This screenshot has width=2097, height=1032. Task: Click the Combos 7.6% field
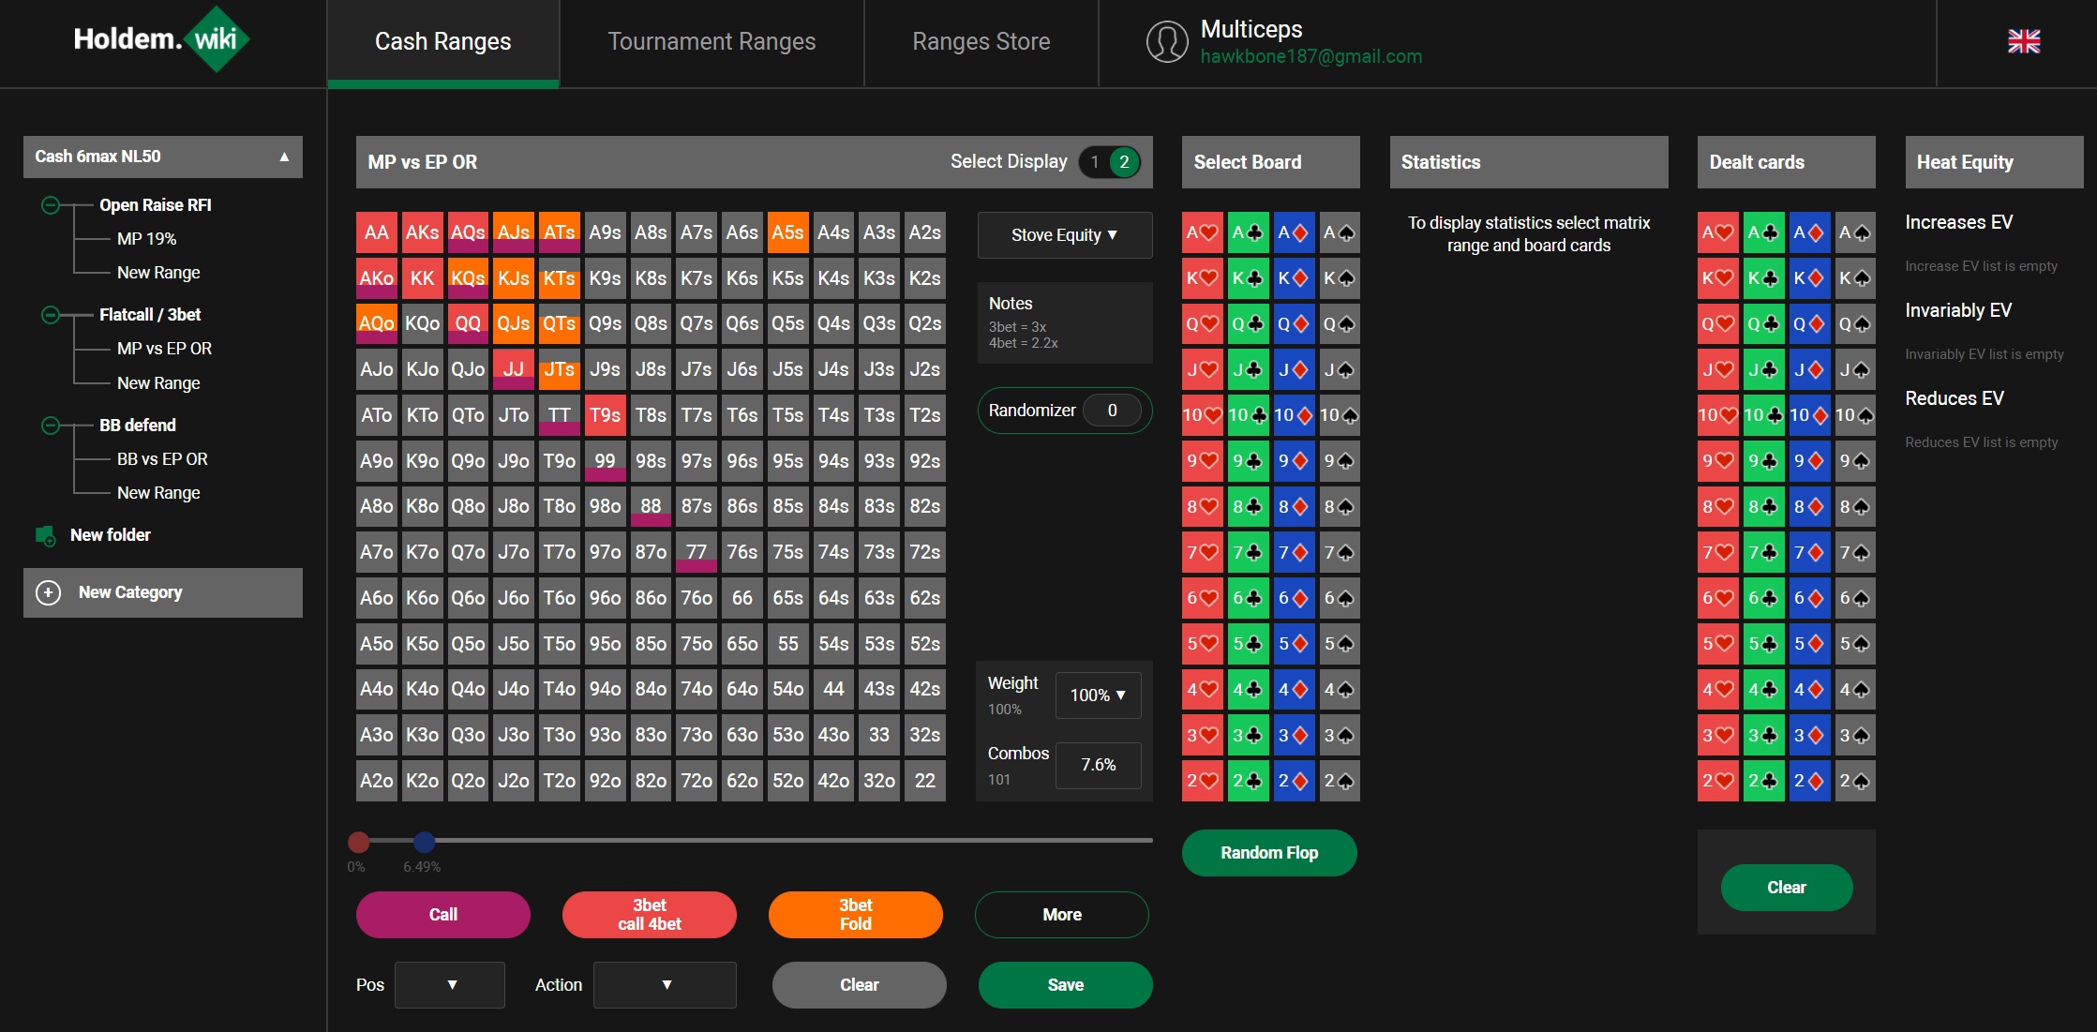click(1098, 766)
